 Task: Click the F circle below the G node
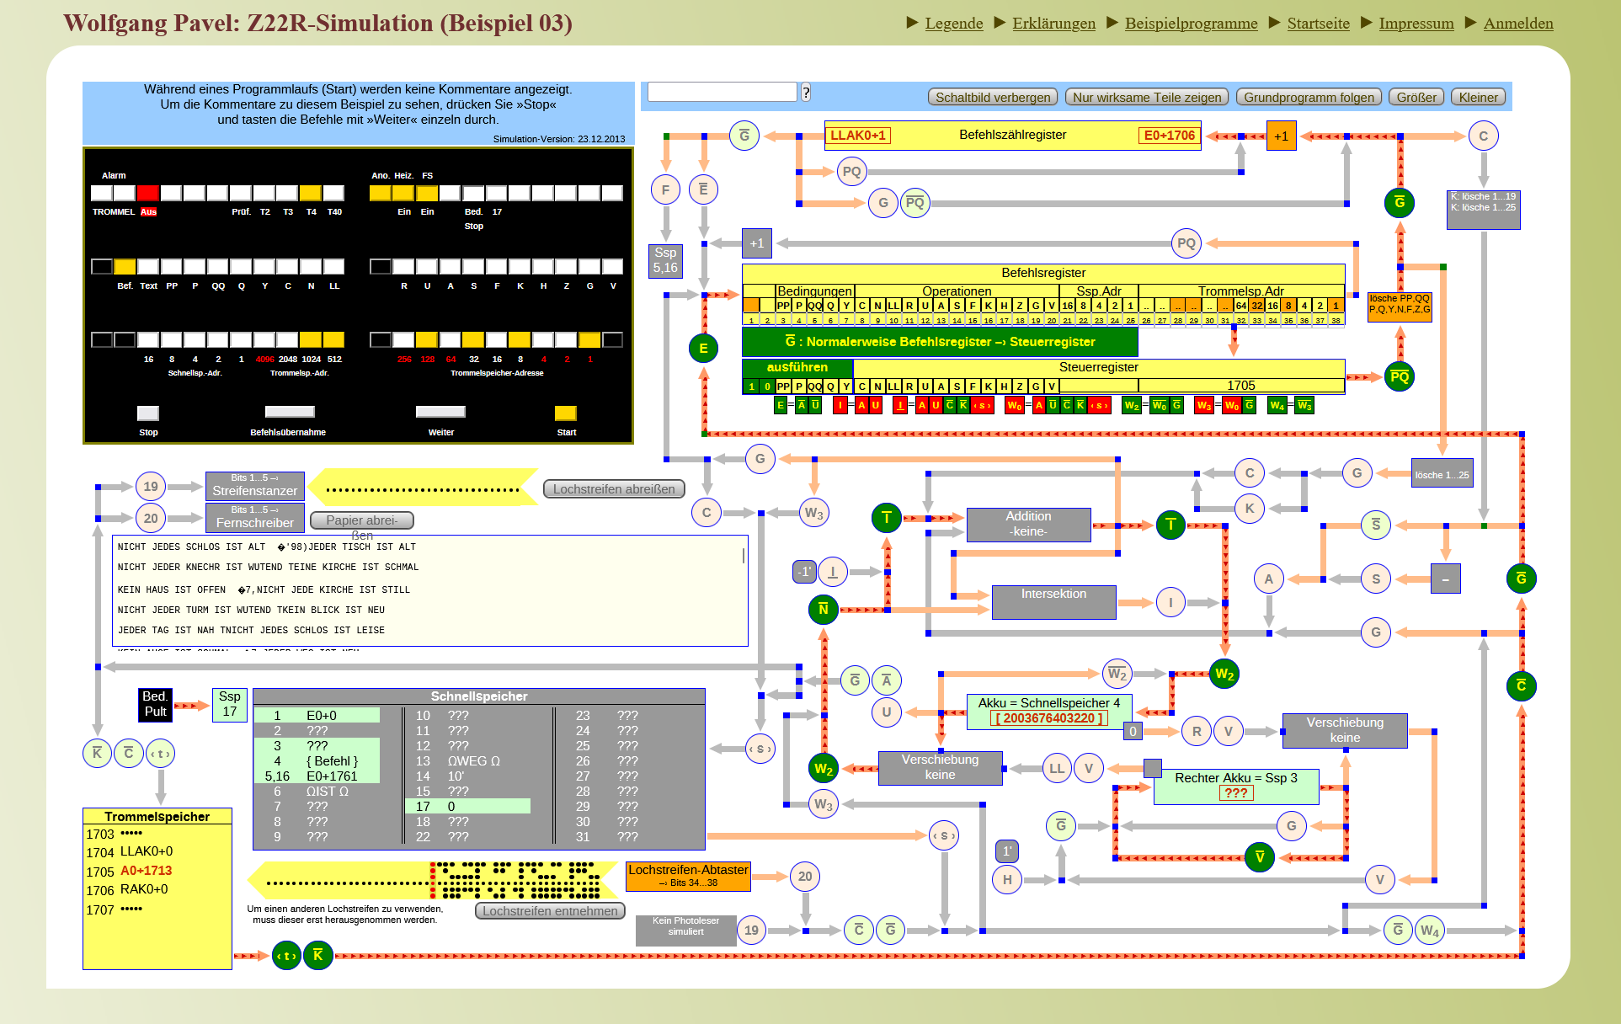pos(665,189)
